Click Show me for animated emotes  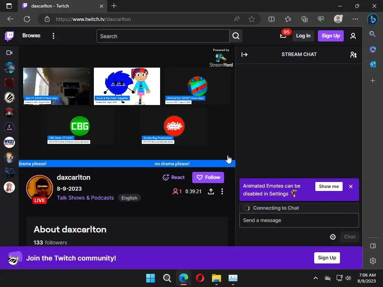[x=329, y=186]
